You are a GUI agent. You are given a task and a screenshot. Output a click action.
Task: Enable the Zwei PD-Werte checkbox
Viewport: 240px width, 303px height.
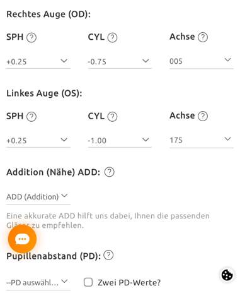coord(88,282)
